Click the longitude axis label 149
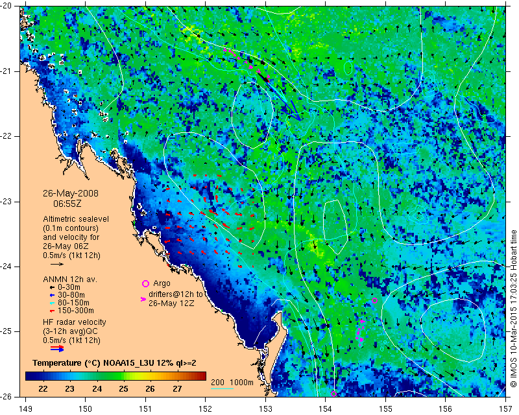This screenshot has height=415, width=519. point(25,409)
